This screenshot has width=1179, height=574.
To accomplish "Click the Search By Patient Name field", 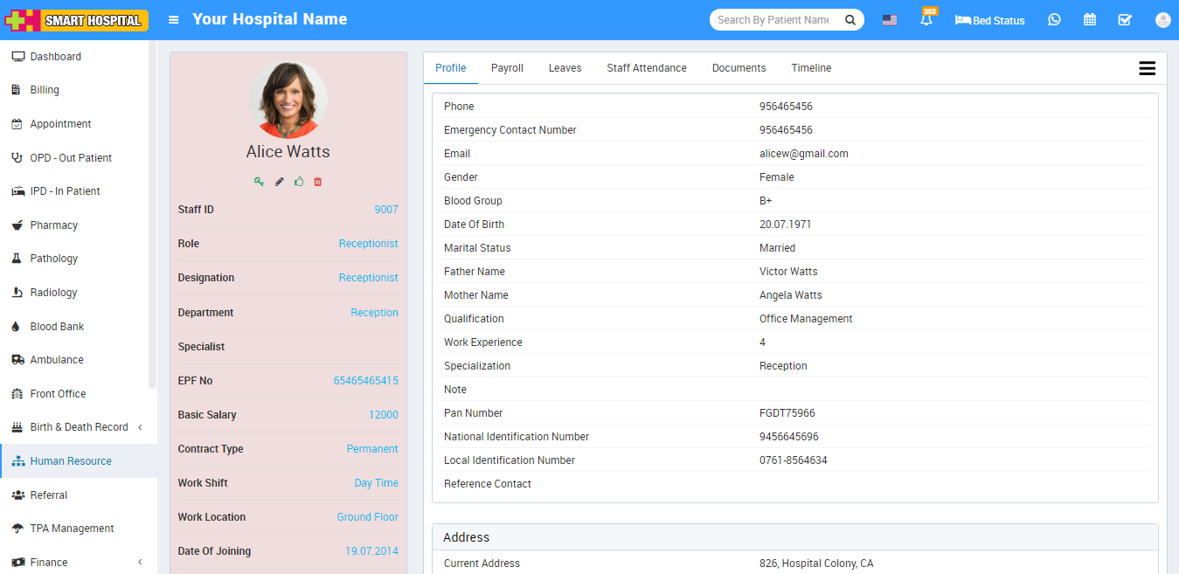I will point(773,20).
